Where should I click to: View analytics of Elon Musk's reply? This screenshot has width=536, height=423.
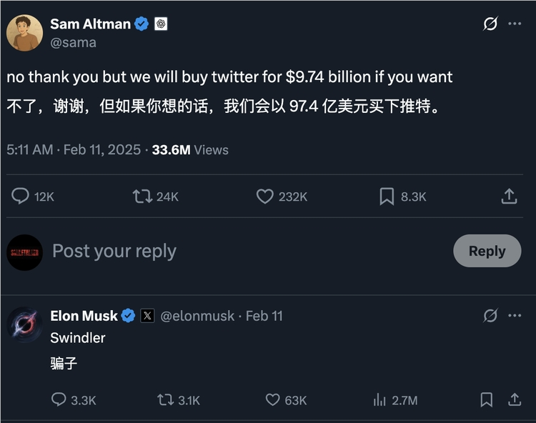point(379,400)
